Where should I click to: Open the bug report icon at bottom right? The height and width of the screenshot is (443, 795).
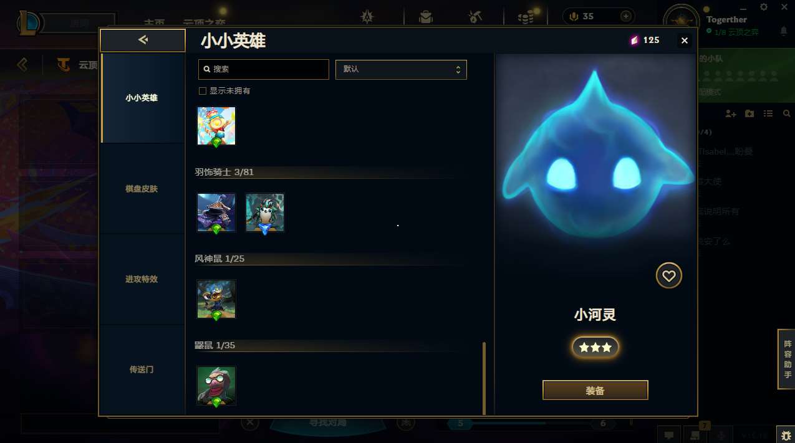(x=786, y=434)
